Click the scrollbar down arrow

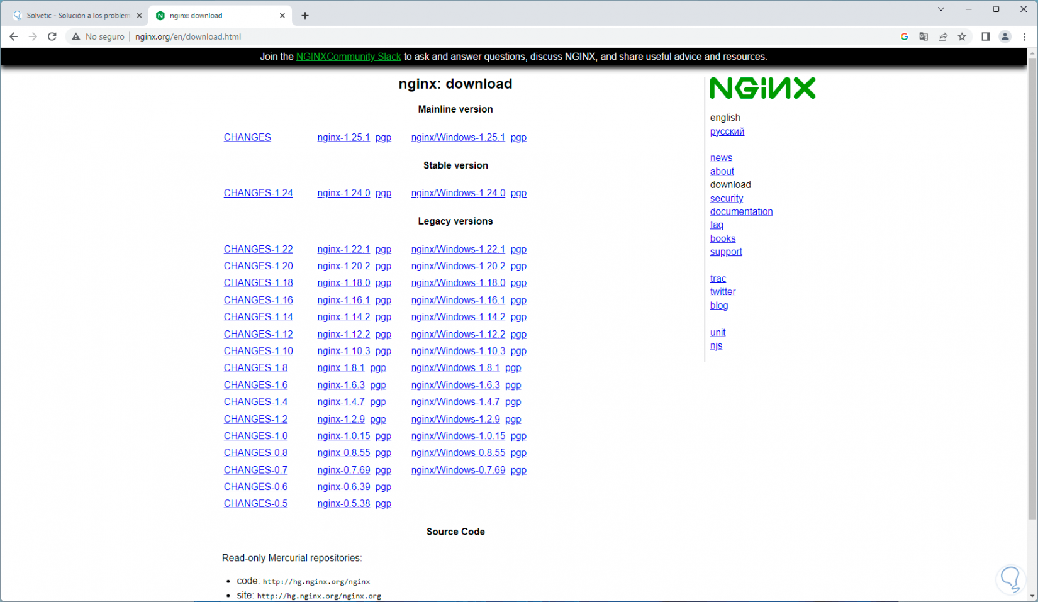[1032, 596]
